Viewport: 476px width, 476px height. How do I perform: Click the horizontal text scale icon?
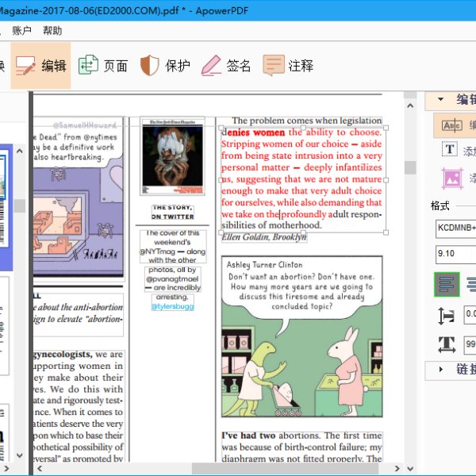click(447, 345)
